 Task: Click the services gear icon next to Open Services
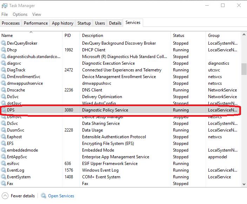[x=44, y=196]
